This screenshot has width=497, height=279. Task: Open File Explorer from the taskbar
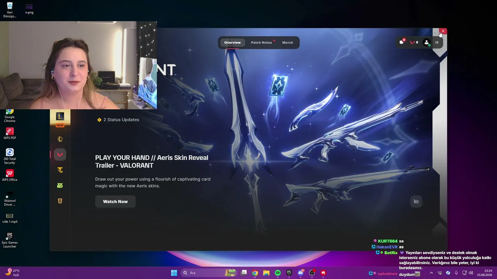point(266,273)
